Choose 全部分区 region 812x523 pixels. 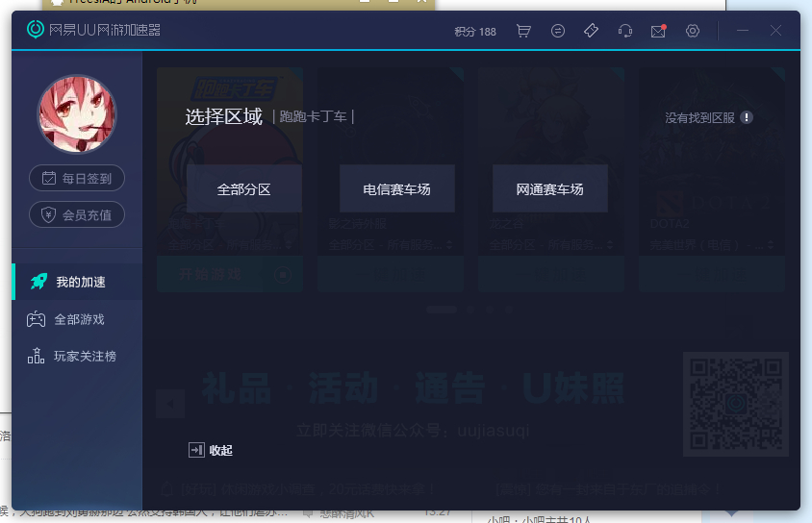click(244, 188)
